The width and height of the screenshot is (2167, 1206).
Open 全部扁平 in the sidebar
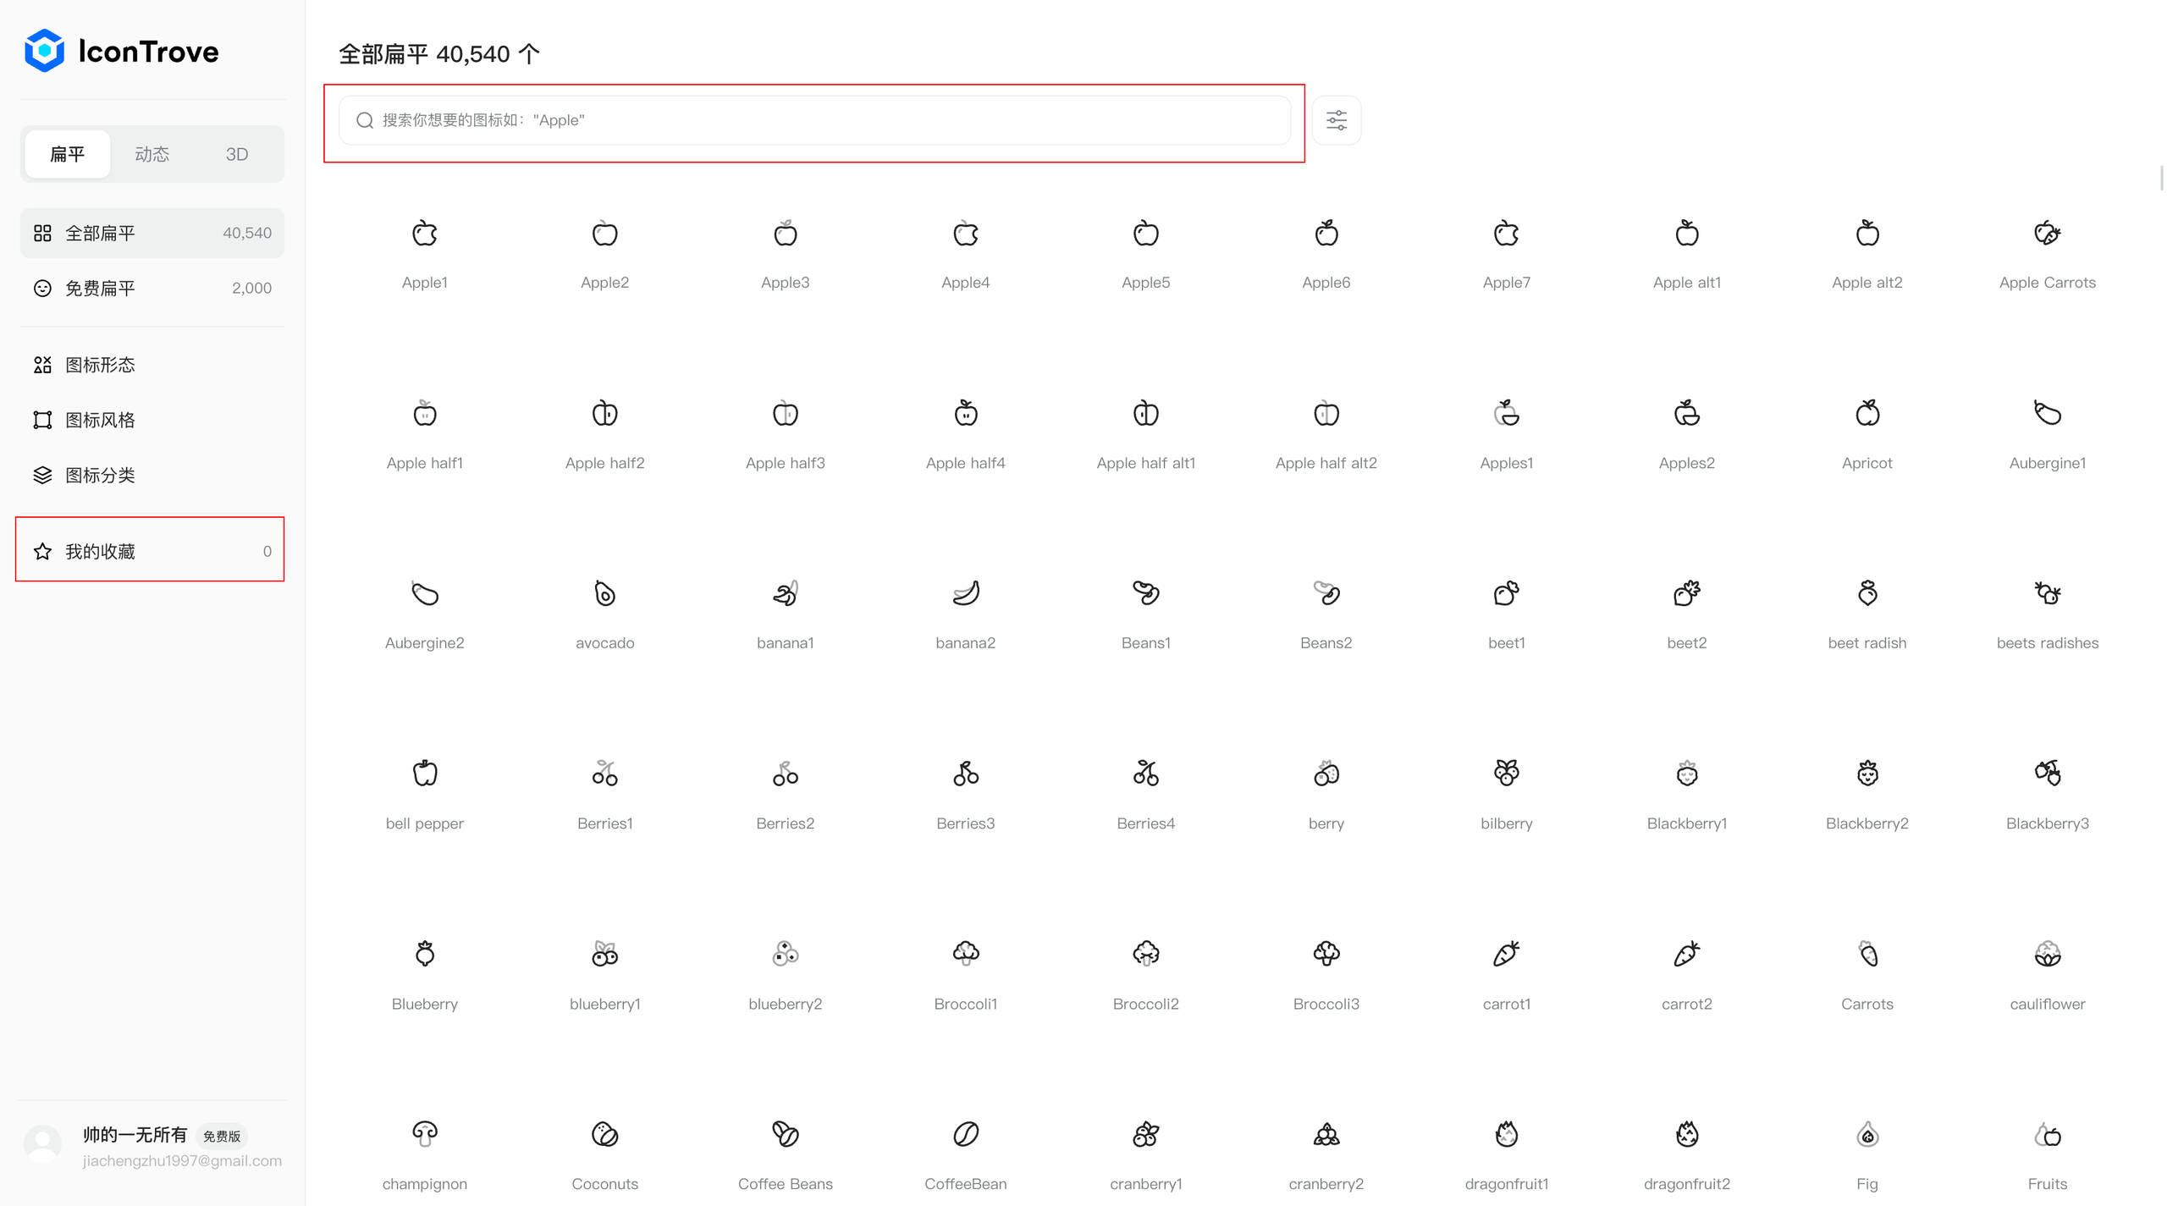tap(152, 233)
